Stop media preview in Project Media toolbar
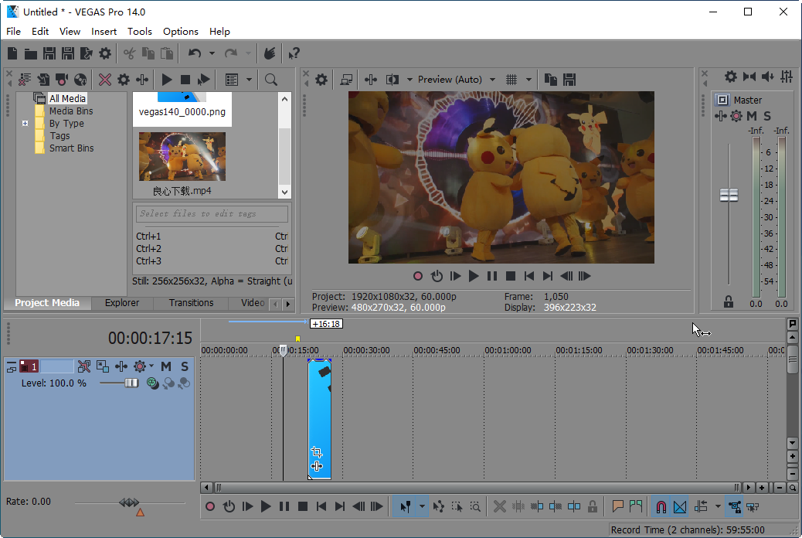This screenshot has height=538, width=802. (185, 80)
